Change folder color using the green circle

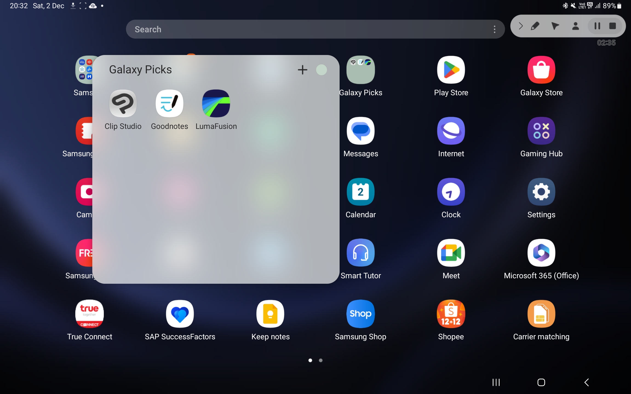pyautogui.click(x=322, y=70)
